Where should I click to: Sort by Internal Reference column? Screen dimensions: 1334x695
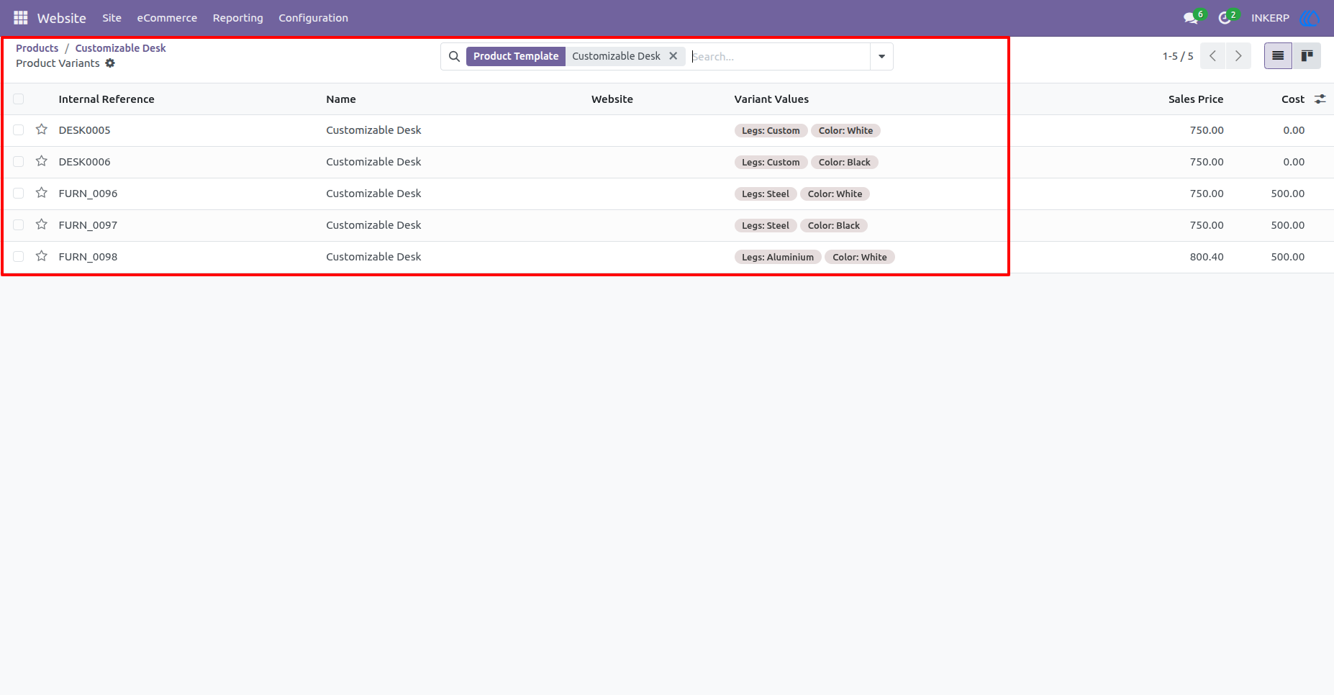point(106,99)
